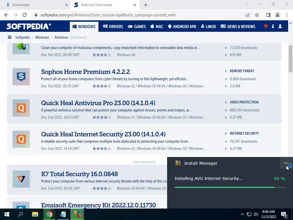Open the Windows Start menu
The image size is (293, 220).
7,214
